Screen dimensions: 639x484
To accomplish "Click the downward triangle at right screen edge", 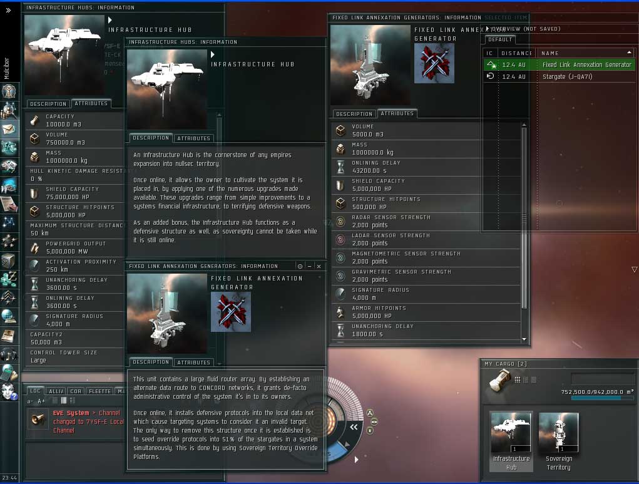I will pyautogui.click(x=634, y=269).
